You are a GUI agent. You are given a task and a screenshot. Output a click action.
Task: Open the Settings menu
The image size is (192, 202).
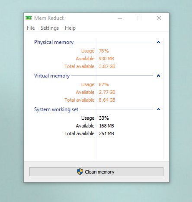click(50, 28)
